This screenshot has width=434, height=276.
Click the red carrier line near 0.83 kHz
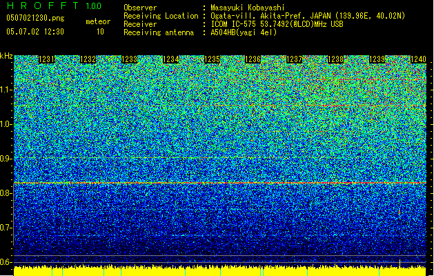[220, 183]
